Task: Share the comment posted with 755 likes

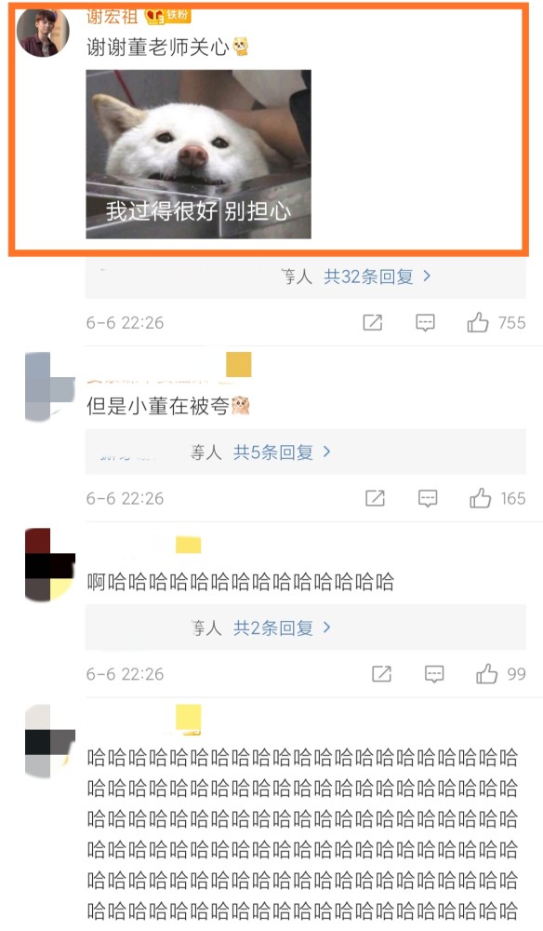Action: [372, 322]
